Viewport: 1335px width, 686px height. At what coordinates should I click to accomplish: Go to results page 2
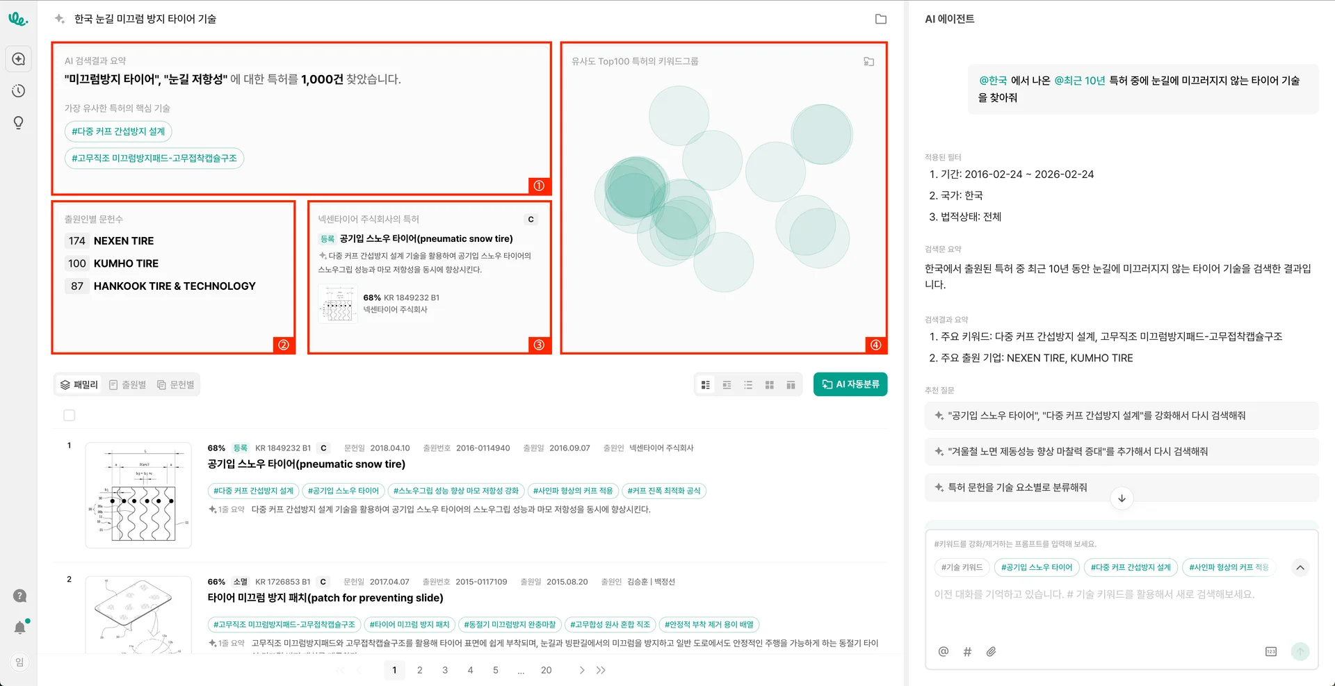[420, 670]
